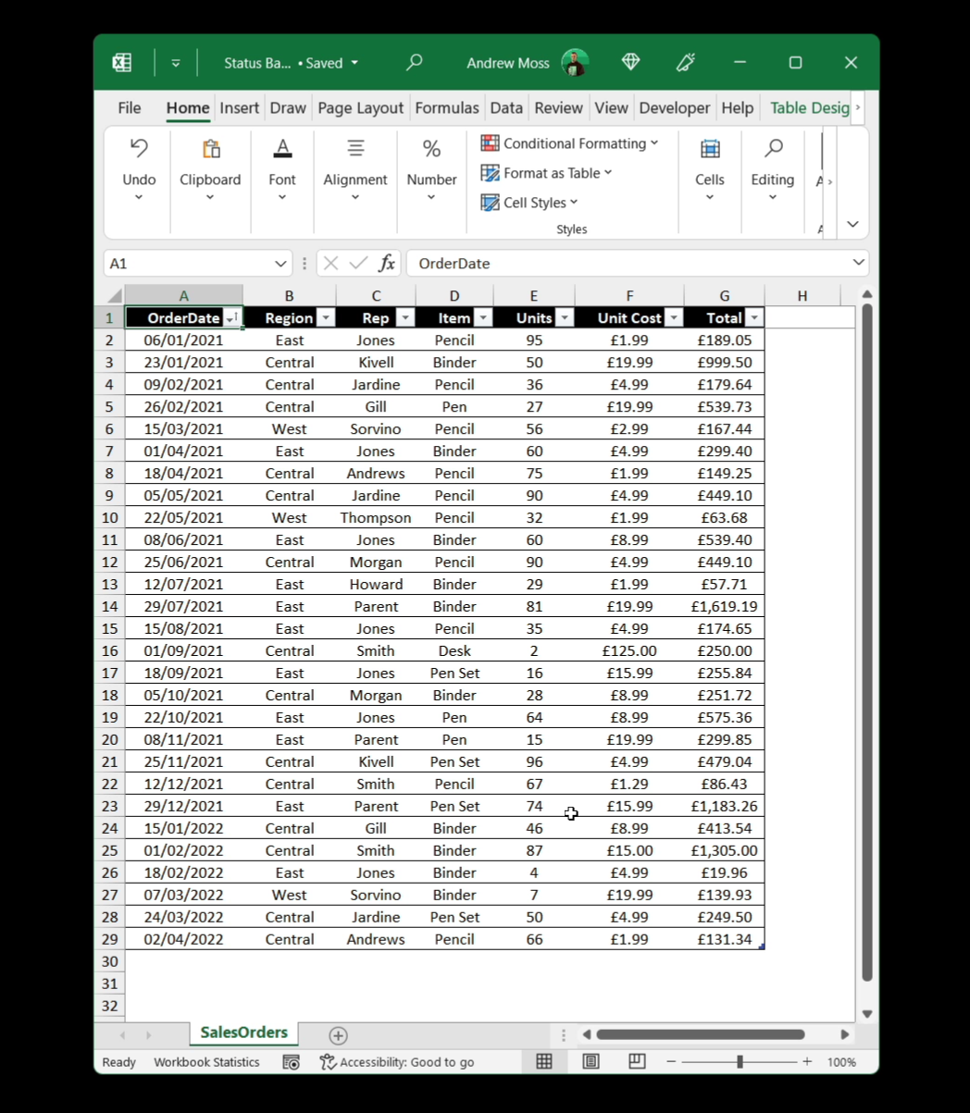Open the Region column filter dropdown
Viewport: 970px width, 1113px height.
325,318
